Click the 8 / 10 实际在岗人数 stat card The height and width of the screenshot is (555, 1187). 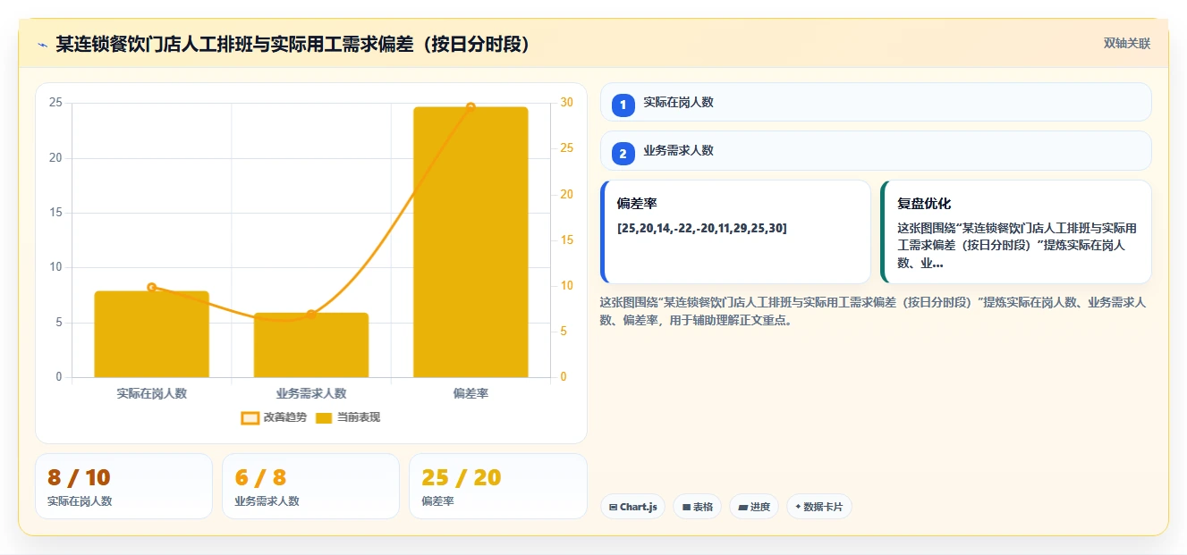(124, 486)
